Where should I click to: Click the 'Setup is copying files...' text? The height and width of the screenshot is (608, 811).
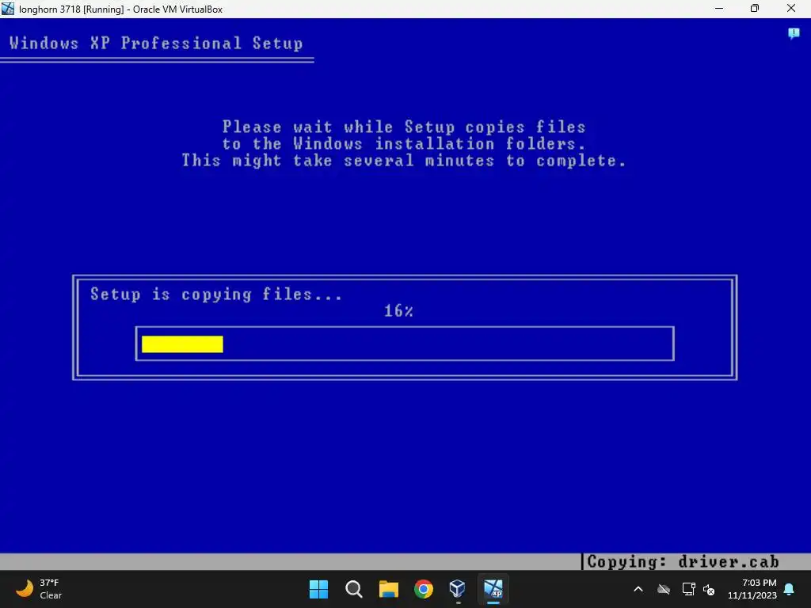[215, 294]
